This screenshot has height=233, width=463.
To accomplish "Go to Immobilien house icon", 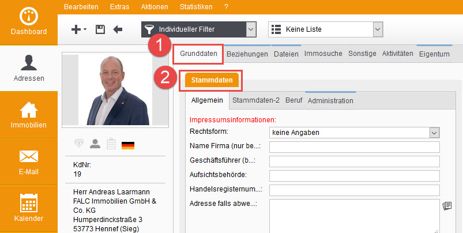I will tap(28, 114).
